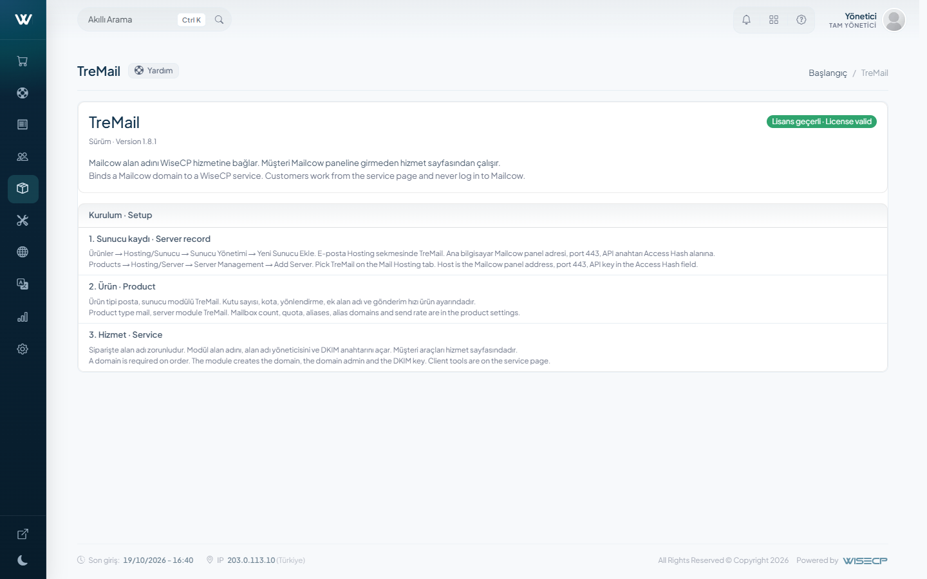Toggle dark mode with the moon icon
This screenshot has height=579, width=927.
23,560
